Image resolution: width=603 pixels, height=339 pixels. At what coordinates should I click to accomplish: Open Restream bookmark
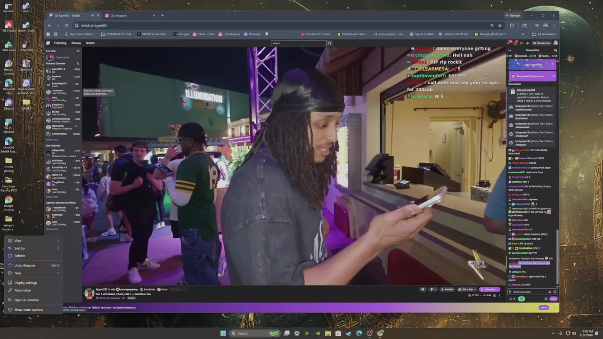point(252,34)
